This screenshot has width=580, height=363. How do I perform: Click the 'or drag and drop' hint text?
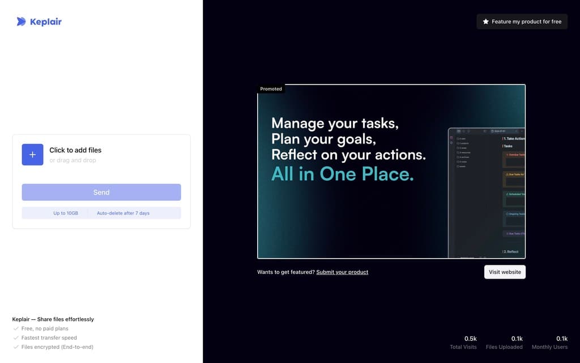tap(73, 160)
